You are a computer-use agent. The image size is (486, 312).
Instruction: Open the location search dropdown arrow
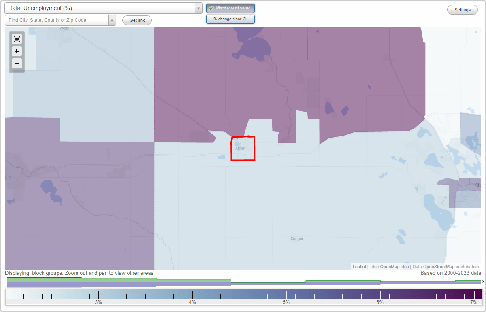(112, 20)
